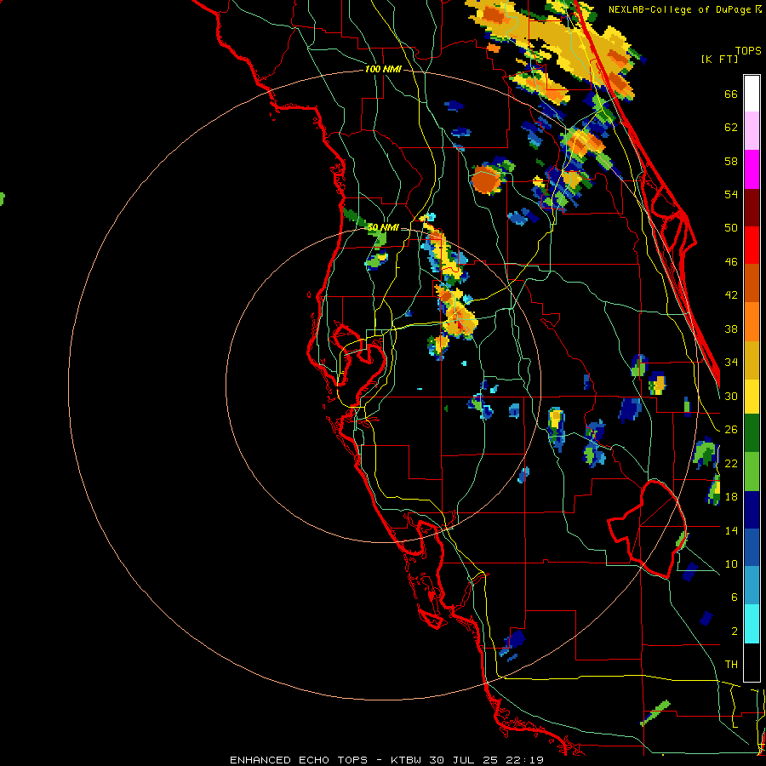
Task: Click the legend value 10
Action: [731, 563]
